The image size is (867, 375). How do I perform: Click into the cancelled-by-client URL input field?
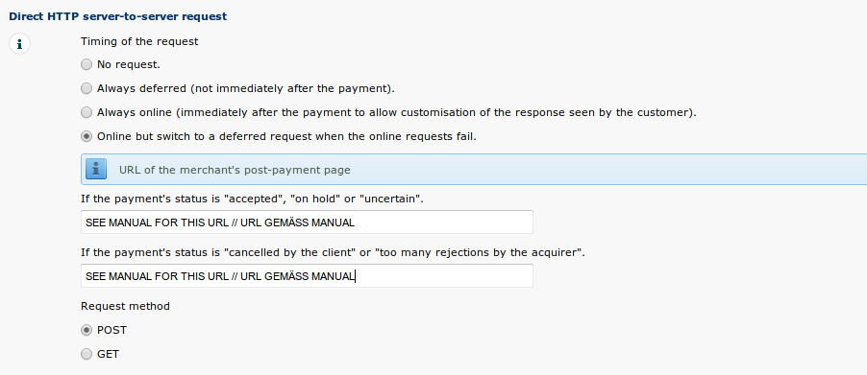307,276
